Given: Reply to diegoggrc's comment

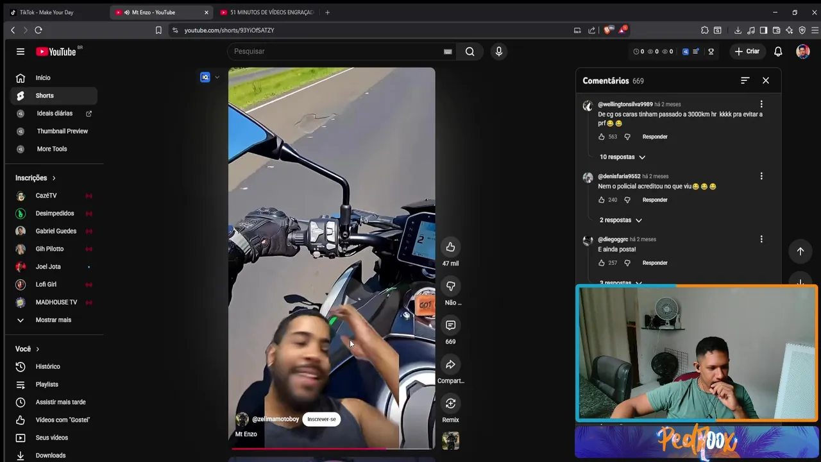Looking at the screenshot, I should click(x=655, y=262).
